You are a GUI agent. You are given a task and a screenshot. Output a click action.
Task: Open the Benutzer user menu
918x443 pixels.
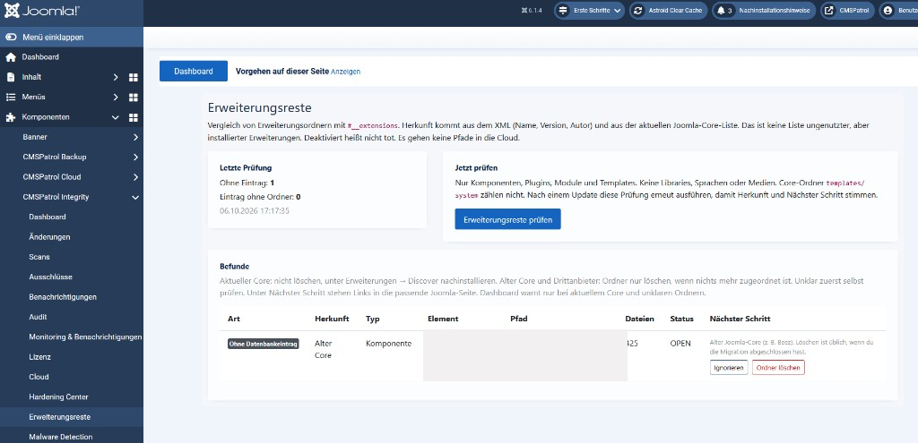pyautogui.click(x=898, y=11)
